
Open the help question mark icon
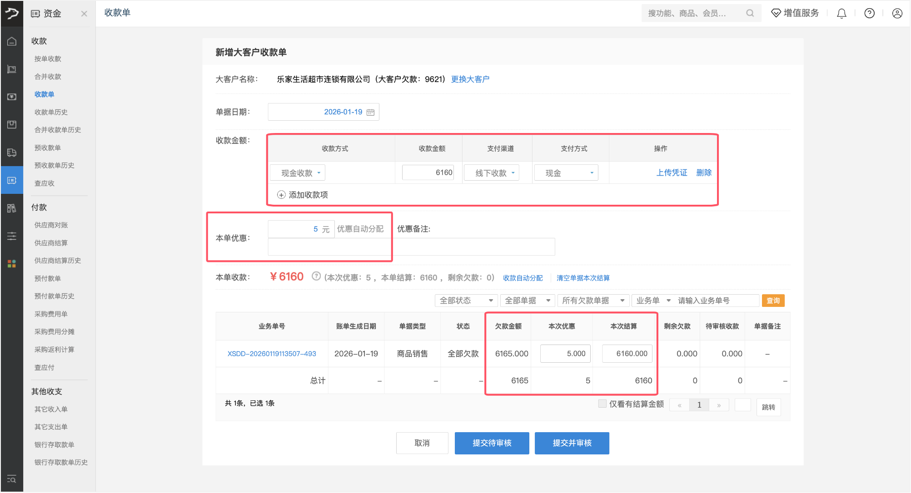pyautogui.click(x=869, y=14)
